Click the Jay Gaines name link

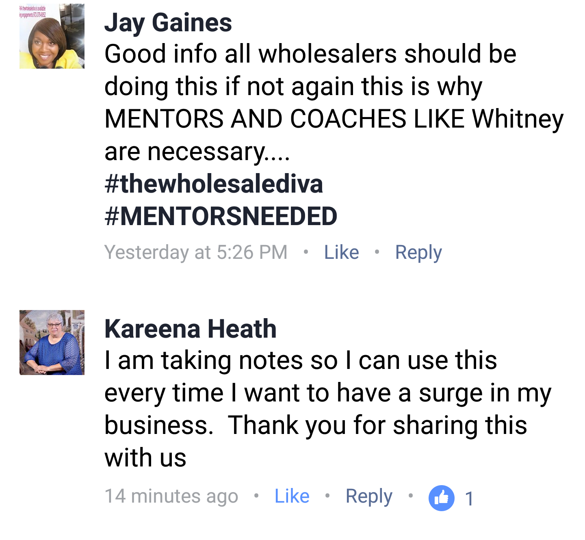(168, 23)
